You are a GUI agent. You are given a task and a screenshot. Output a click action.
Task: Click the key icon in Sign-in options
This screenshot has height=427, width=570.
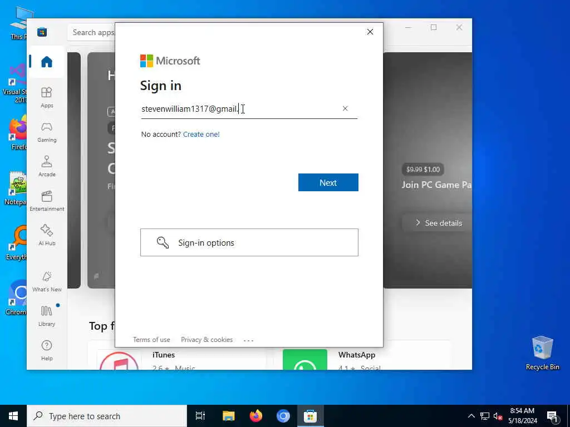[x=163, y=242]
